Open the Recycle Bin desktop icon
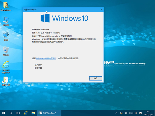The width and height of the screenshot is (155, 116). (6, 51)
